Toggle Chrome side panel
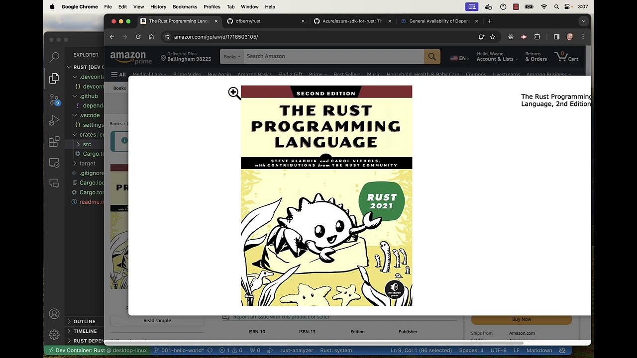 556,37
